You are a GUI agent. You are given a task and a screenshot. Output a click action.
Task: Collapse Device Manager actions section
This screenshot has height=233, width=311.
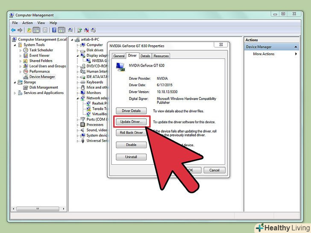(x=296, y=47)
